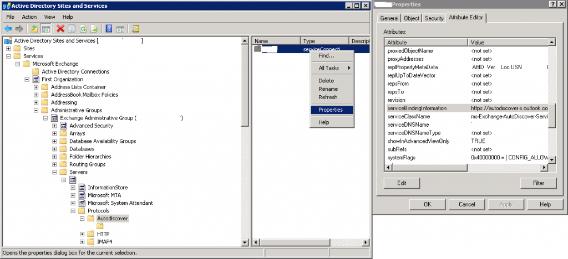568x259 pixels.
Task: Click the Filter button
Action: (538, 183)
